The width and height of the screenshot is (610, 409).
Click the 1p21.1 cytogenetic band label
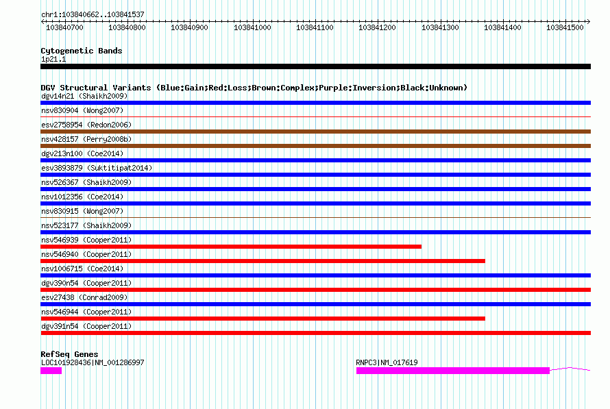(53, 59)
